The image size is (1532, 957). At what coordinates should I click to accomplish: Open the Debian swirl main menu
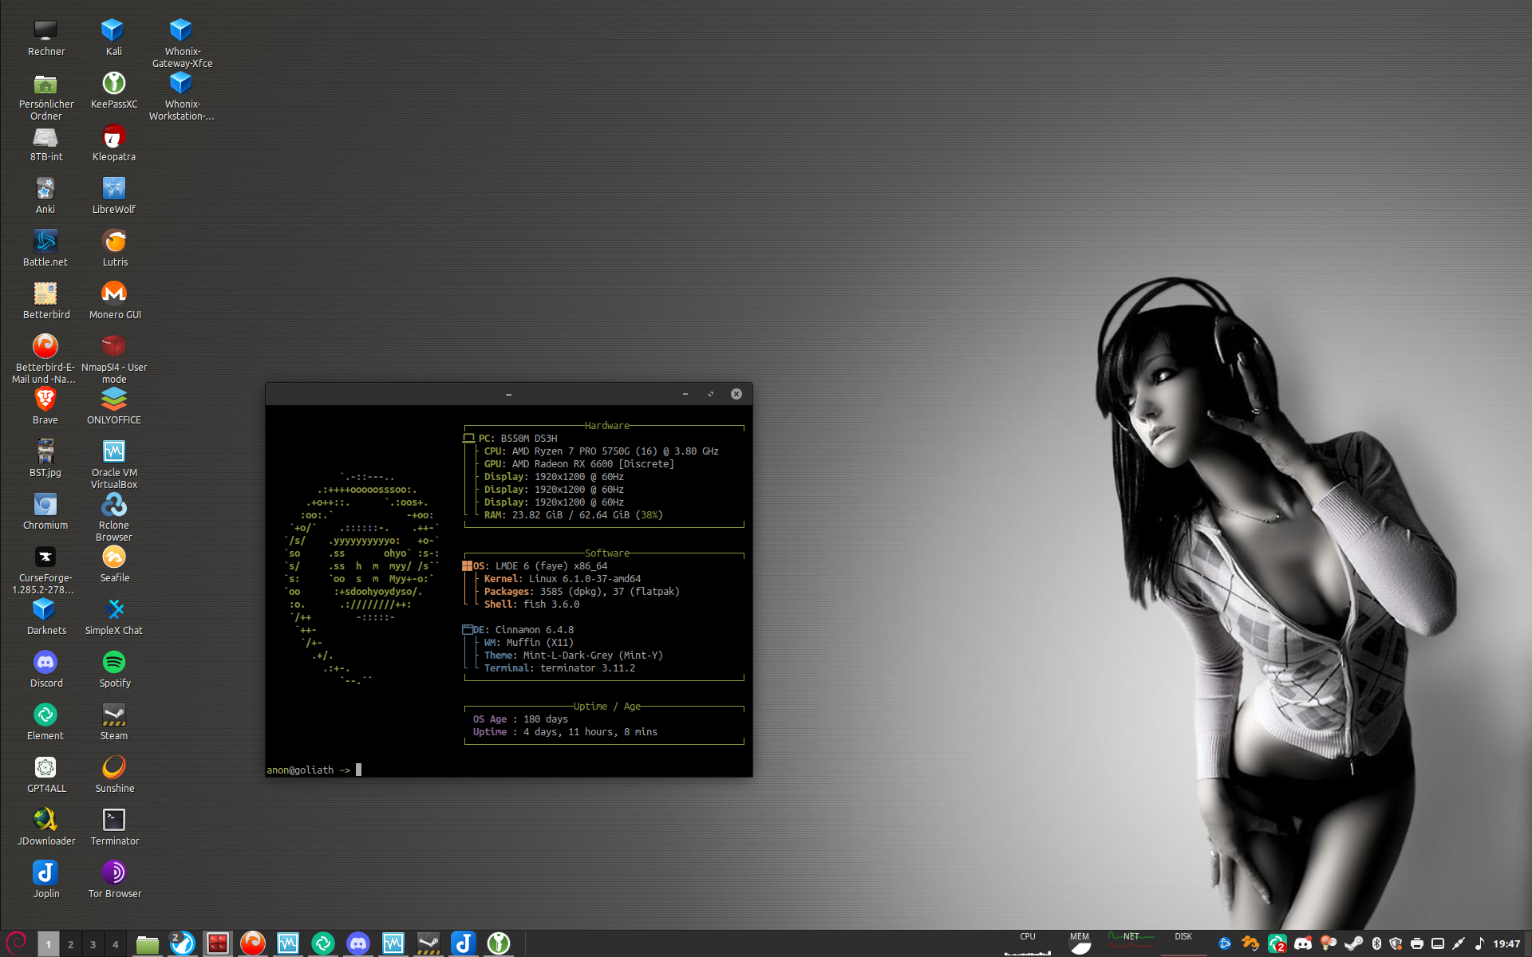(x=17, y=943)
